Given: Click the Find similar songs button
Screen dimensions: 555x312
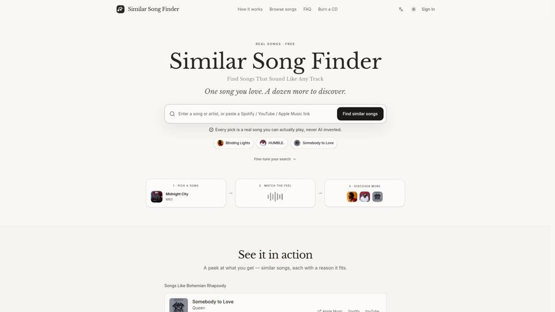Looking at the screenshot, I should (x=360, y=114).
